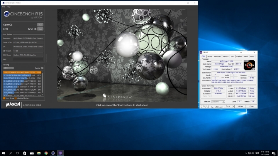
Task: Click the Tools button in CPU-Z
Action: [x=228, y=106]
